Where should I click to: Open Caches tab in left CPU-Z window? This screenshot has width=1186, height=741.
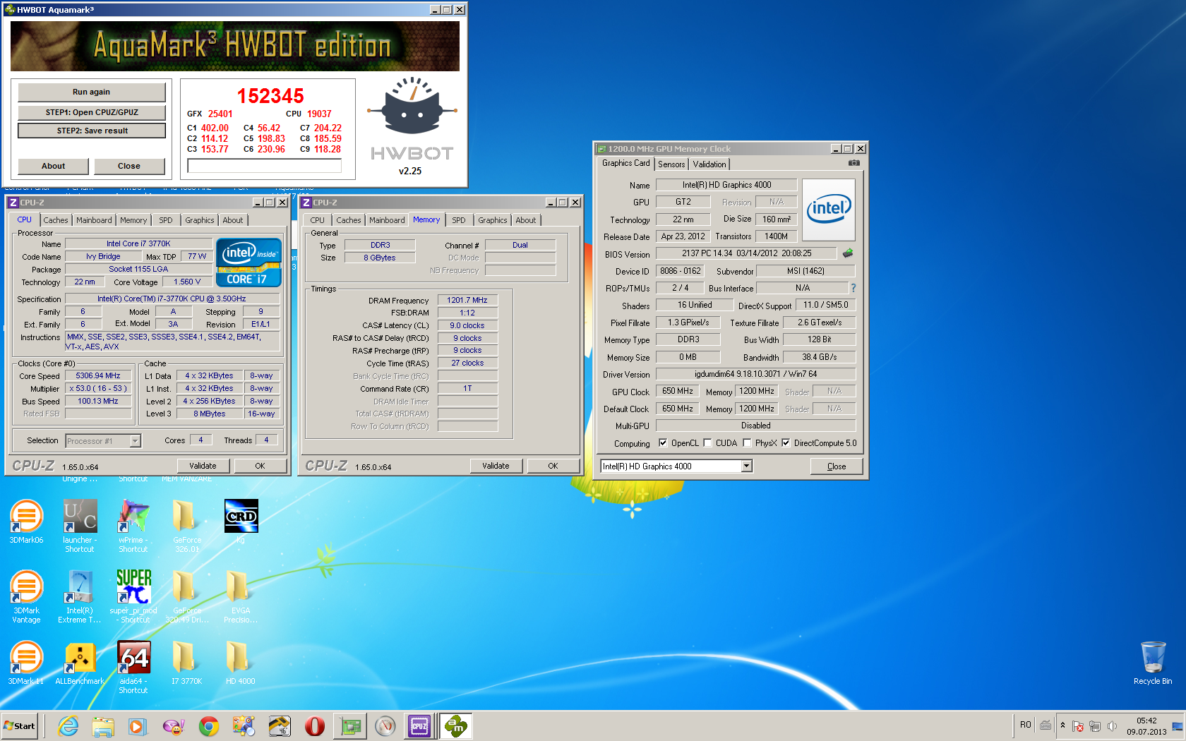(x=55, y=220)
